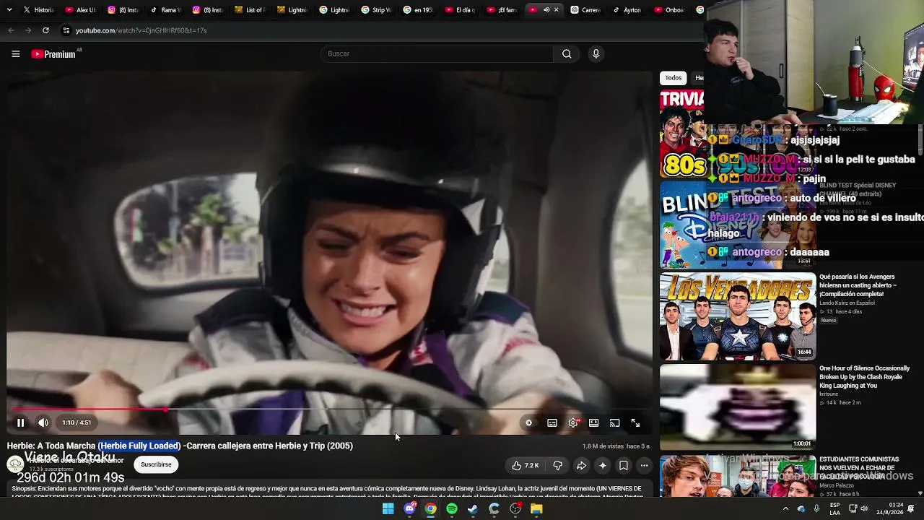Open the system tray microphone indicator

point(816,509)
